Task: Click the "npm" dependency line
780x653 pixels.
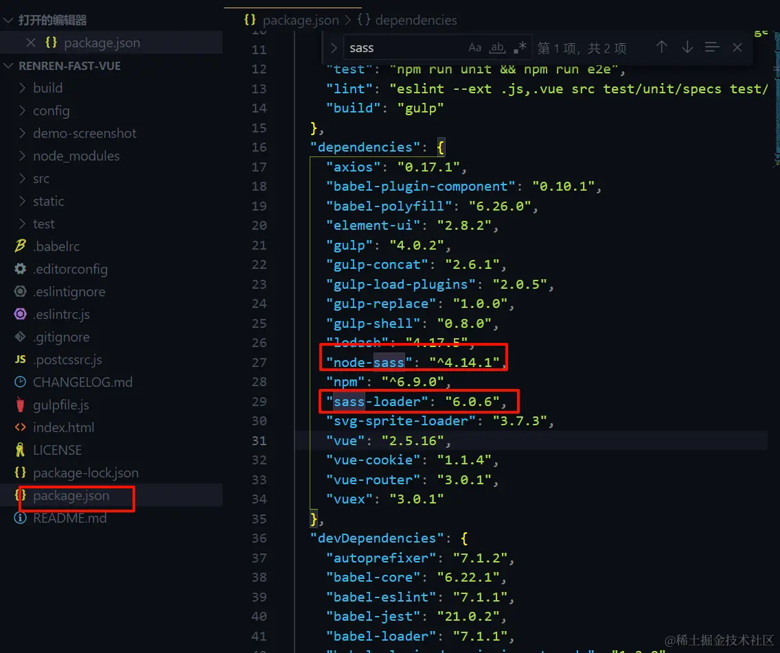Action: pos(389,381)
